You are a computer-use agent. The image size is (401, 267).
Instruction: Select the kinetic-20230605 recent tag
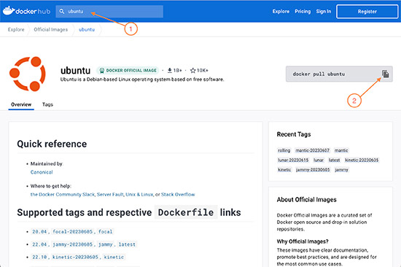coord(362,160)
